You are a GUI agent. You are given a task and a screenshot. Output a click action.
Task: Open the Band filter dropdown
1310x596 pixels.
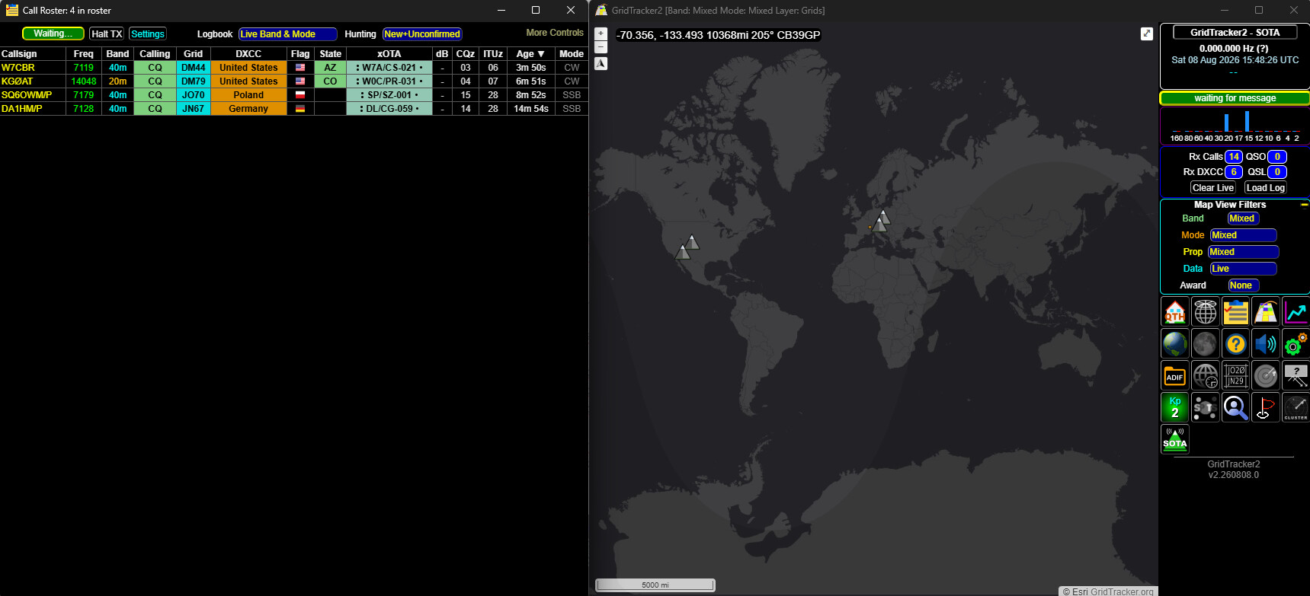coord(1243,218)
